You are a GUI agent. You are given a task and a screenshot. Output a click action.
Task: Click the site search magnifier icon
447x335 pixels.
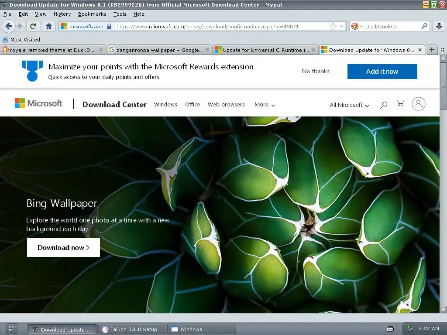(x=384, y=105)
